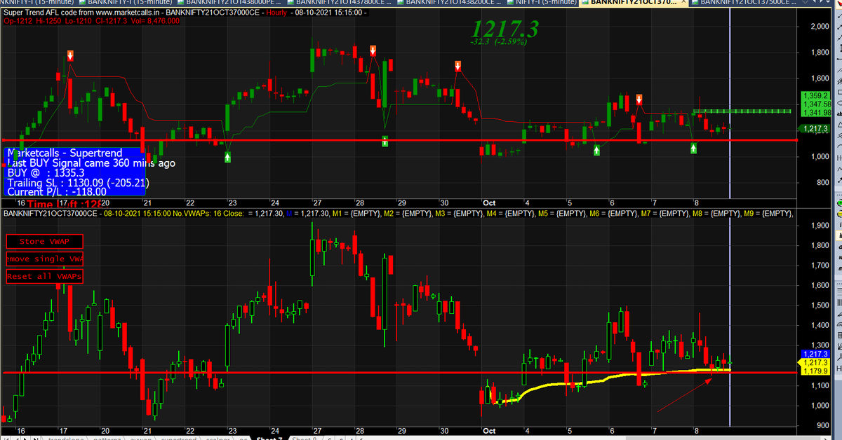Click the M1 = {EMPTY} label
The height and width of the screenshot is (440, 842).
point(356,213)
